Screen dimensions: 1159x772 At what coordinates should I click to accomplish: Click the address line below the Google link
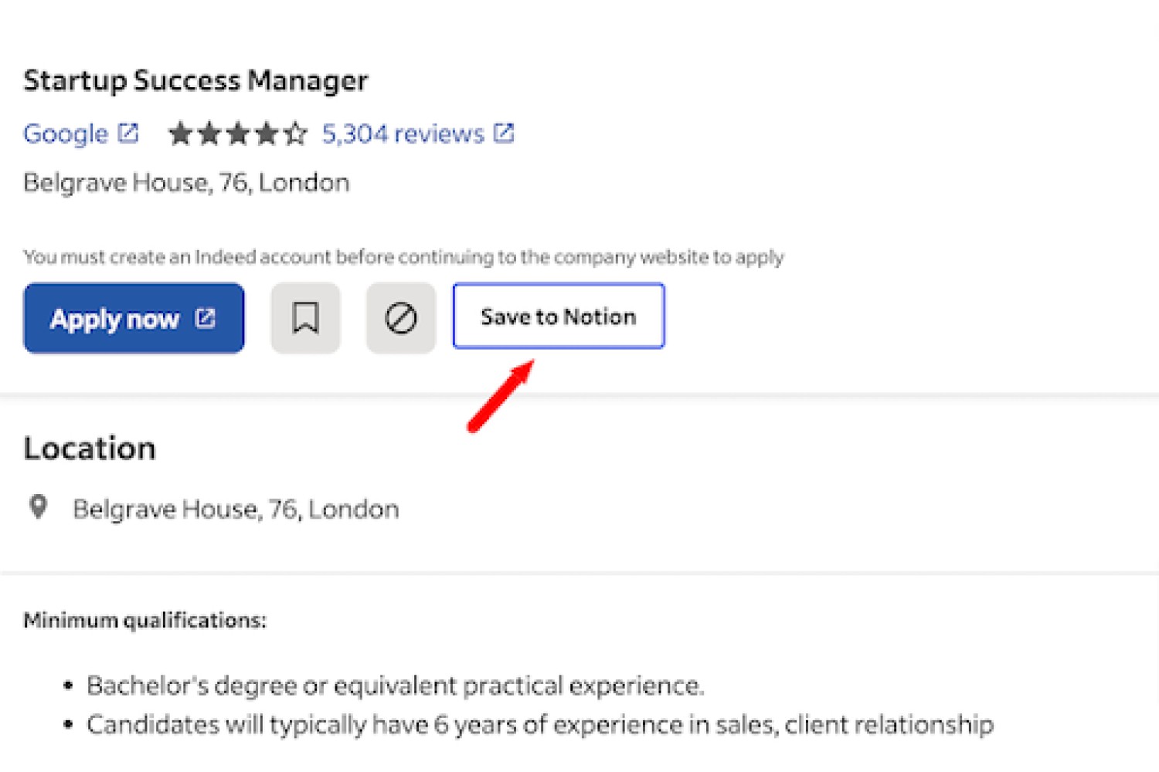point(186,183)
